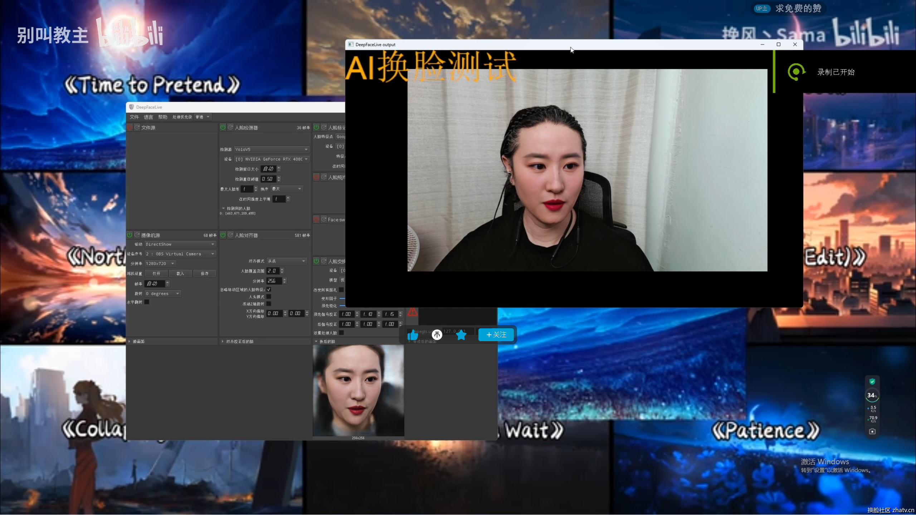
Task: Uncheck 忽略移动区域的人脸特征 checkbox
Action: pos(269,289)
